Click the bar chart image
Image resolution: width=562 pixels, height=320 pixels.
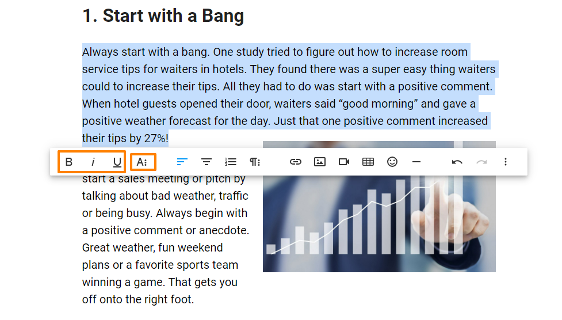pos(379,223)
